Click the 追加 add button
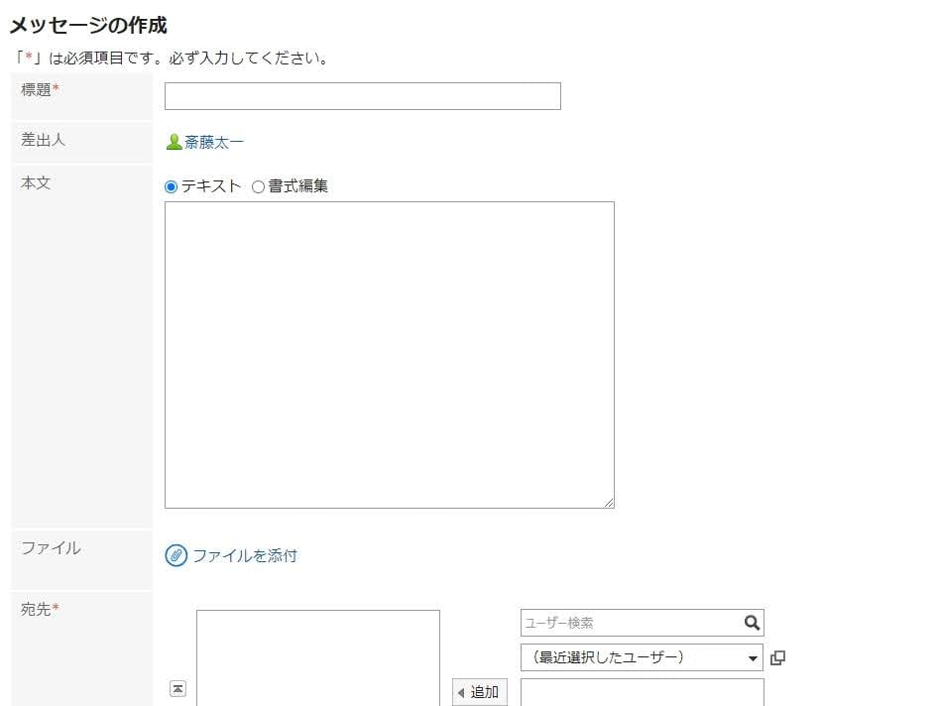This screenshot has width=939, height=706. 480,692
